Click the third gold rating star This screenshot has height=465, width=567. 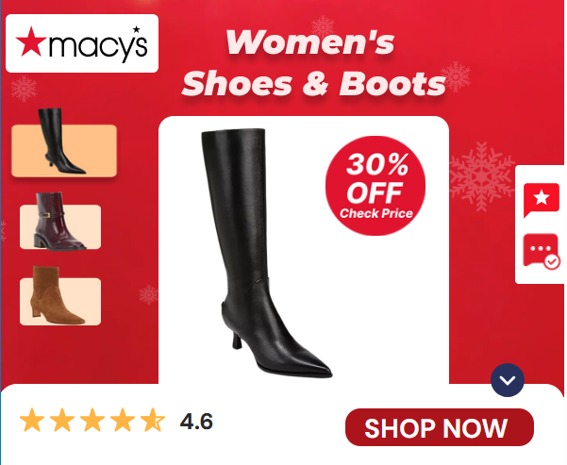pos(92,420)
